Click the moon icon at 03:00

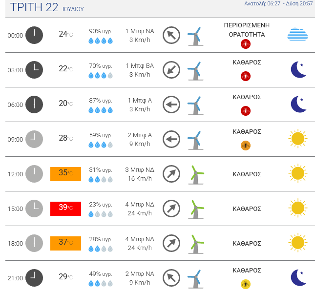point(298,70)
